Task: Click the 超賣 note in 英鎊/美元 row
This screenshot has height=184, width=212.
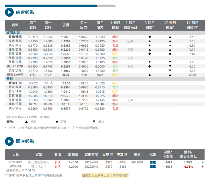Action: 130,41
